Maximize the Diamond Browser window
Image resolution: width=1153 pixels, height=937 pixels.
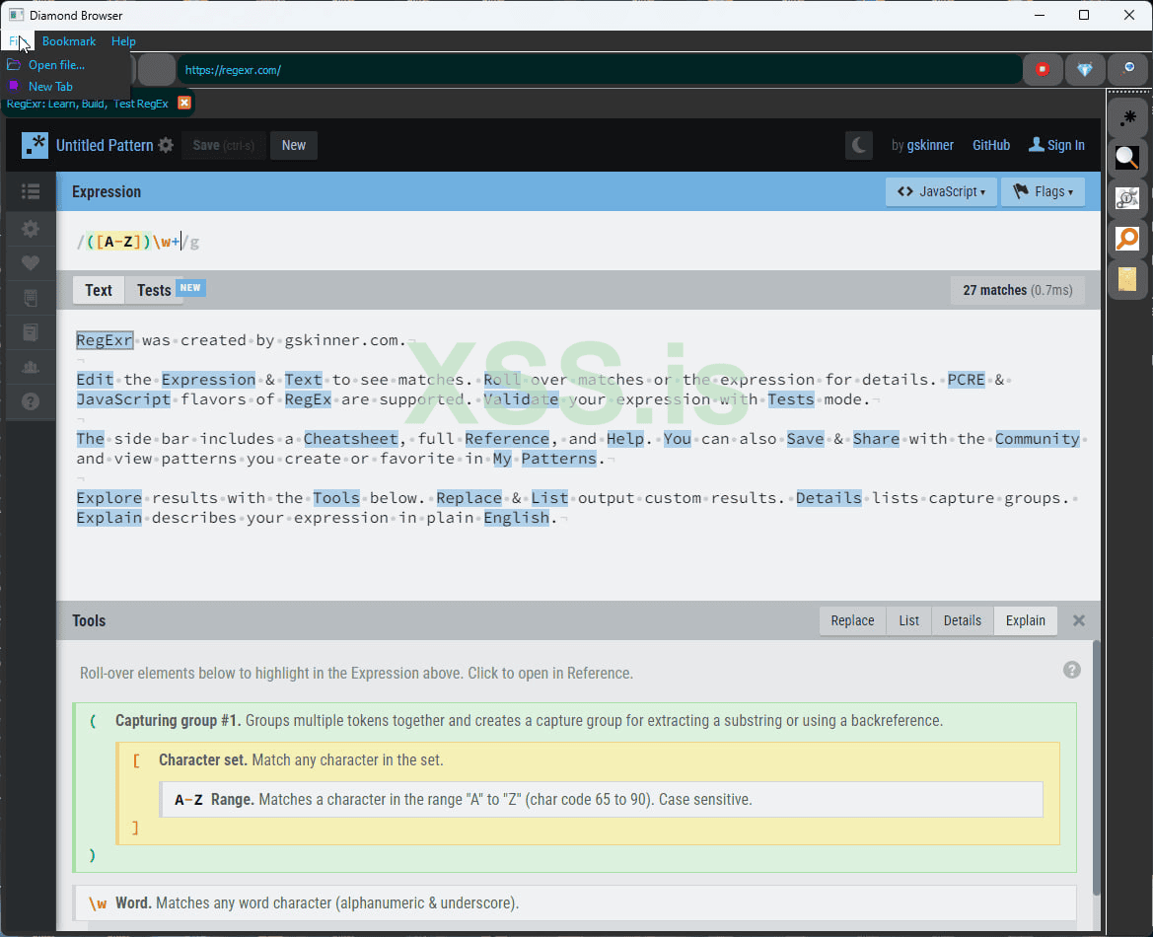[x=1084, y=15]
